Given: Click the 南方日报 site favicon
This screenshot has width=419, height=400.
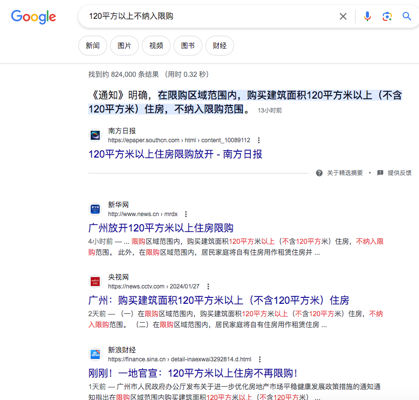Looking at the screenshot, I should tap(95, 135).
